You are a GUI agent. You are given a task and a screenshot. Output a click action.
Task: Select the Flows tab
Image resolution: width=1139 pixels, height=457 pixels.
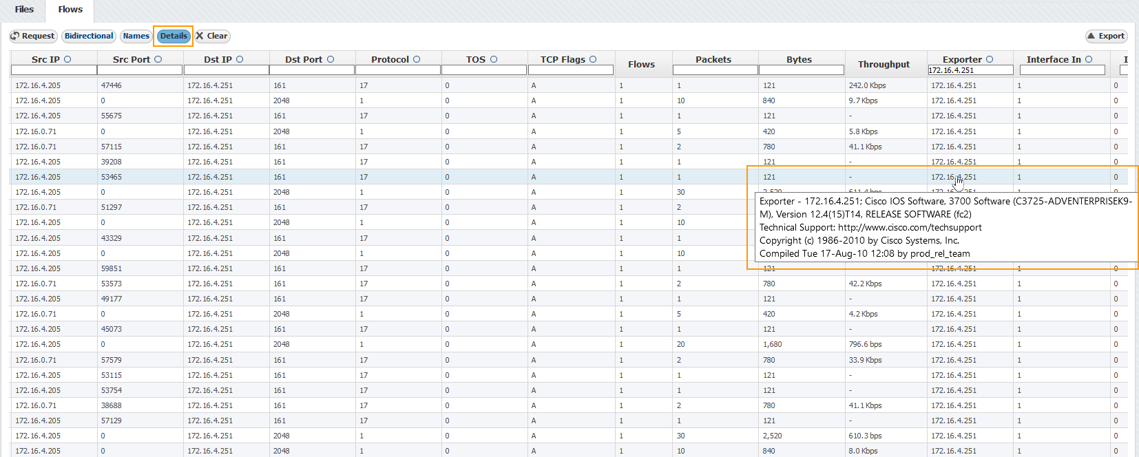pos(70,10)
